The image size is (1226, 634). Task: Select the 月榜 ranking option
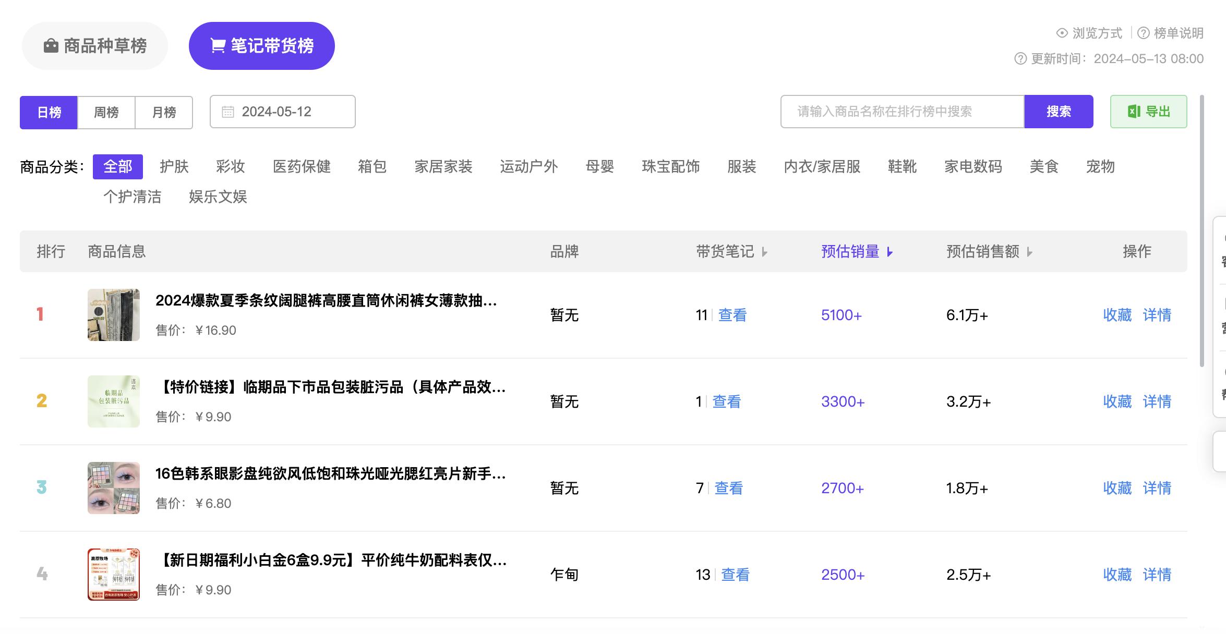pyautogui.click(x=164, y=112)
